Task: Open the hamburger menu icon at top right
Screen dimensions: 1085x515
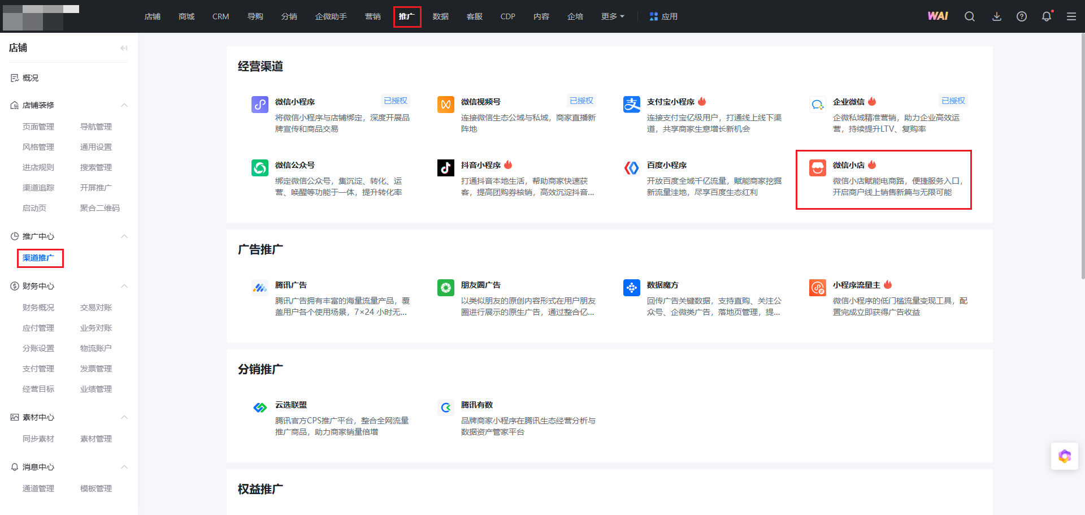Action: pos(1071,16)
